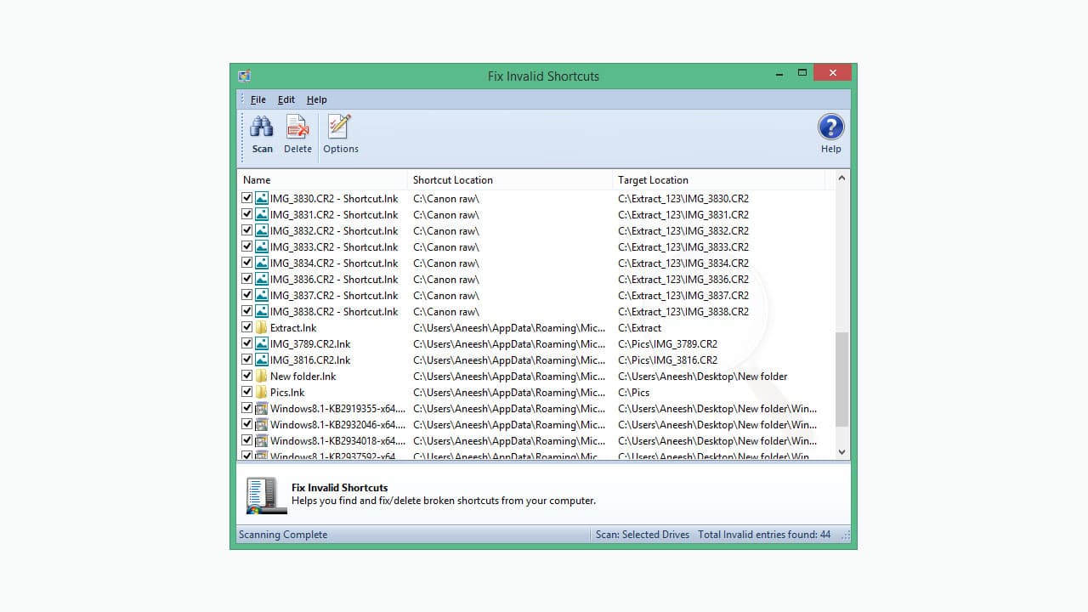Click the folder icon beside Pics.lnk
The height and width of the screenshot is (612, 1088).
(x=260, y=392)
